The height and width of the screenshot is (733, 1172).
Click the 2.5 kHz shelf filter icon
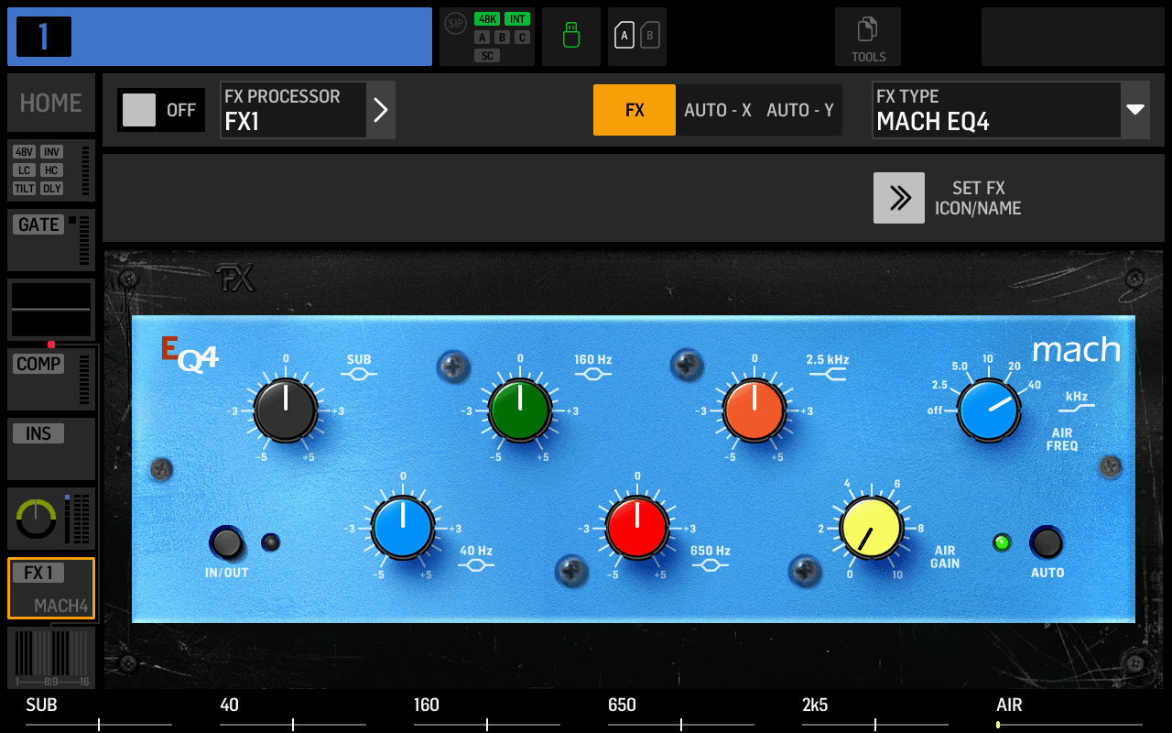828,375
